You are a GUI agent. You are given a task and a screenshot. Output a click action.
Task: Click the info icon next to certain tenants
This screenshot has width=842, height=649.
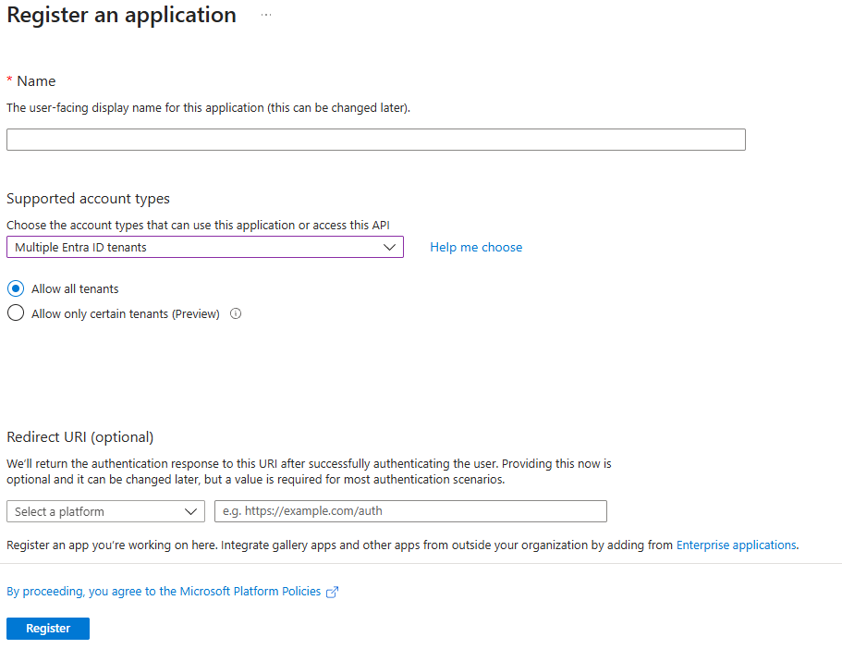coord(236,313)
